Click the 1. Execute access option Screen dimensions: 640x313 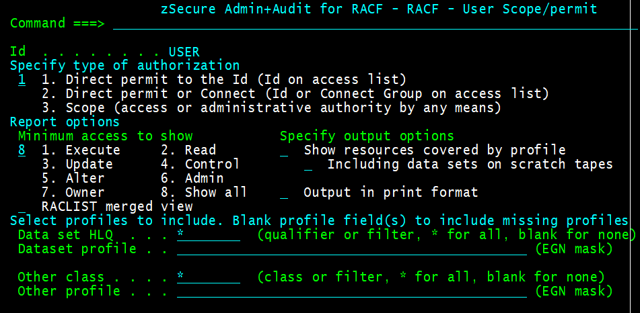81,150
